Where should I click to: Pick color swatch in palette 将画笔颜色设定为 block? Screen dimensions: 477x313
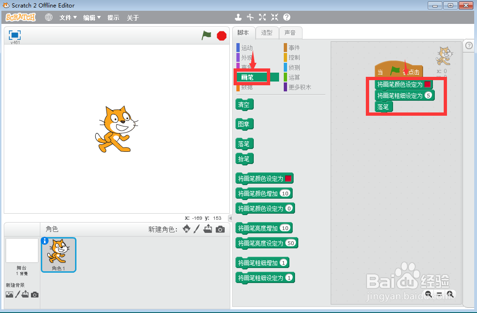pyautogui.click(x=288, y=179)
